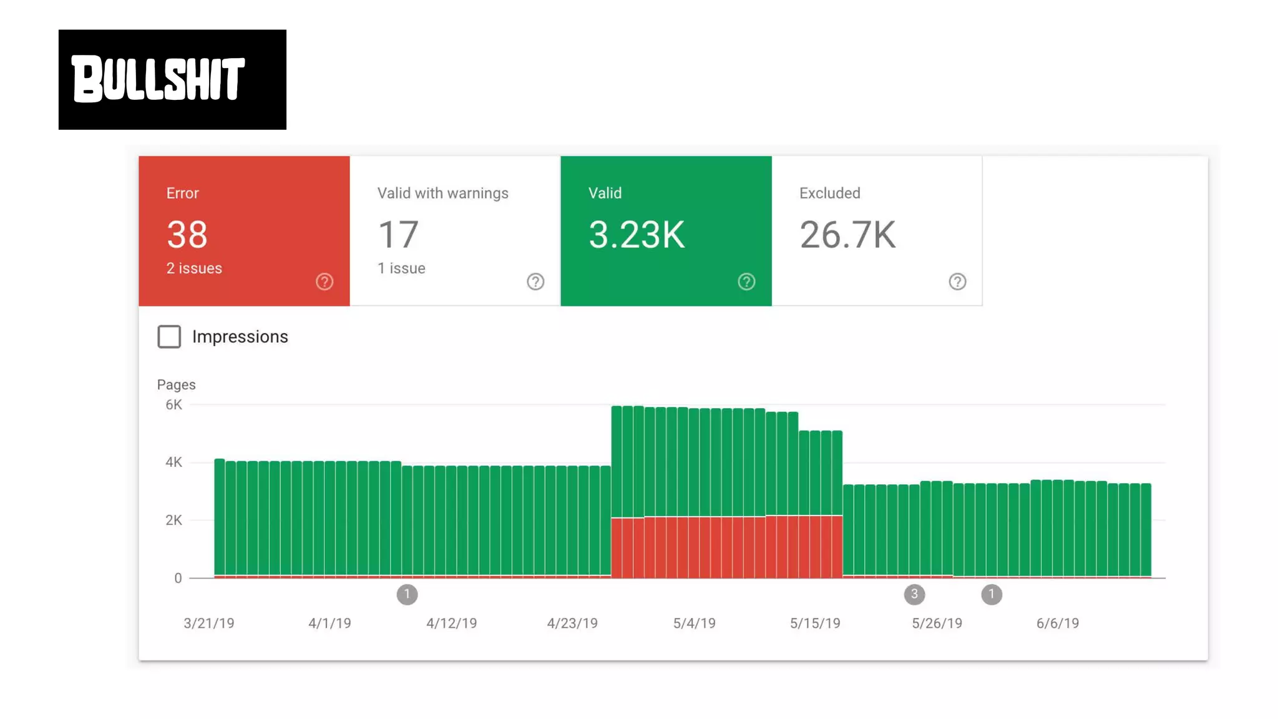This screenshot has width=1278, height=719.
Task: Click the 26.7K excluded count
Action: coord(847,235)
